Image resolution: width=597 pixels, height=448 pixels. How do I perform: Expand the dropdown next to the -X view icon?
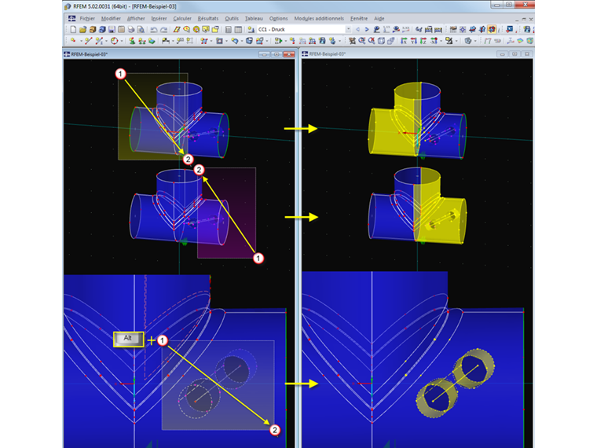441,41
